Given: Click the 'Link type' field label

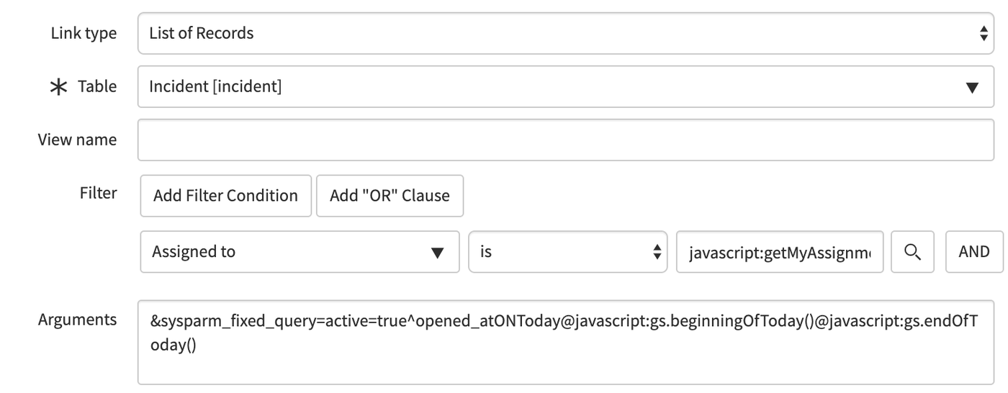Looking at the screenshot, I should (84, 33).
